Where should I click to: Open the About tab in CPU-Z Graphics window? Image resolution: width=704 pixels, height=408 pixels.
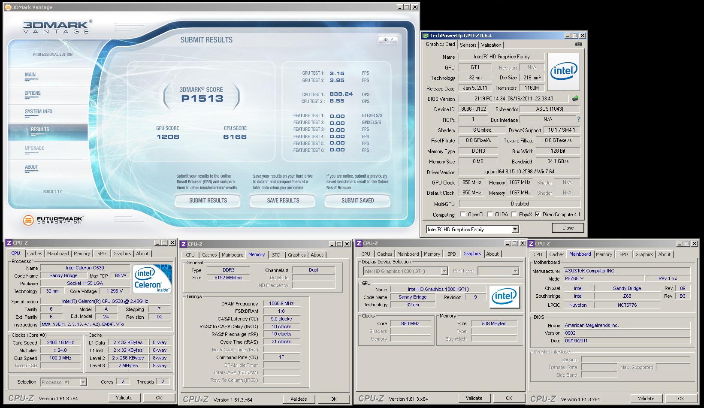point(492,254)
